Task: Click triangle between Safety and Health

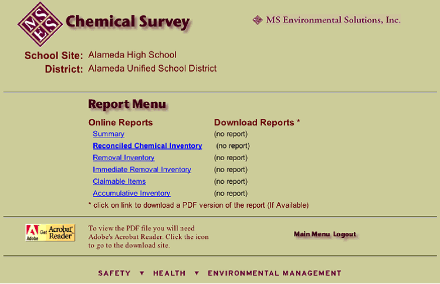Action: [142, 273]
